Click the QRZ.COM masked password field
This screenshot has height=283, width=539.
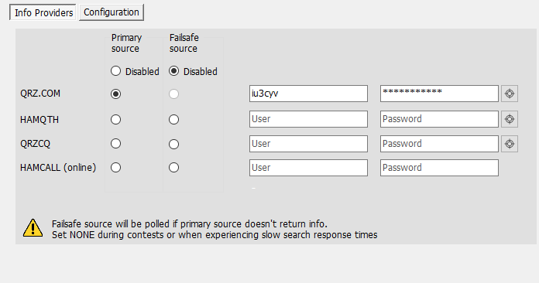coord(439,94)
